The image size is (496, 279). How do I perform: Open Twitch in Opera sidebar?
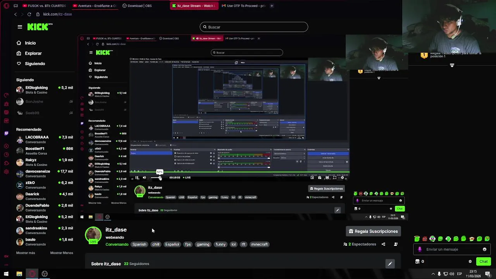6,133
